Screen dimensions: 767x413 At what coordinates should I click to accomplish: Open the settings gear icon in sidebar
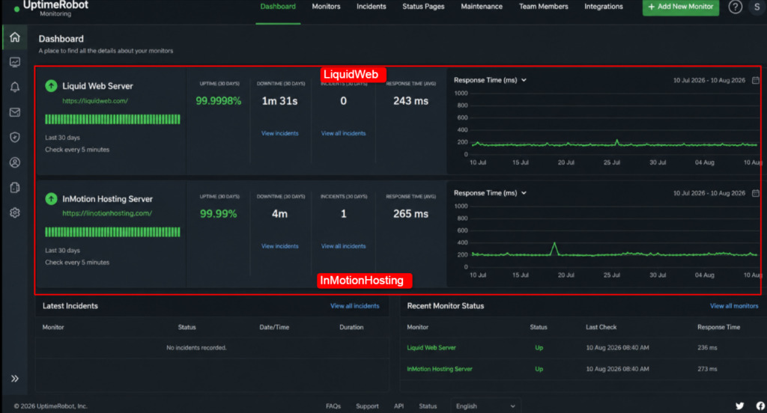[15, 212]
